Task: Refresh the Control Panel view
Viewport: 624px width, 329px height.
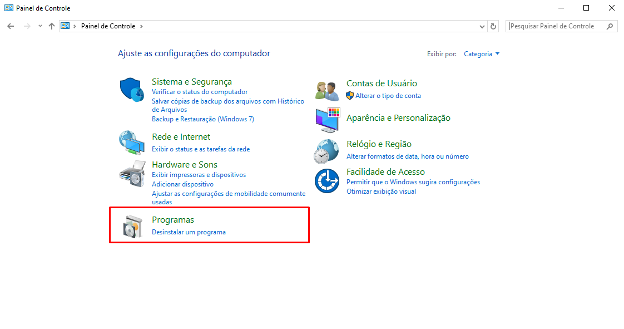Action: tap(493, 26)
